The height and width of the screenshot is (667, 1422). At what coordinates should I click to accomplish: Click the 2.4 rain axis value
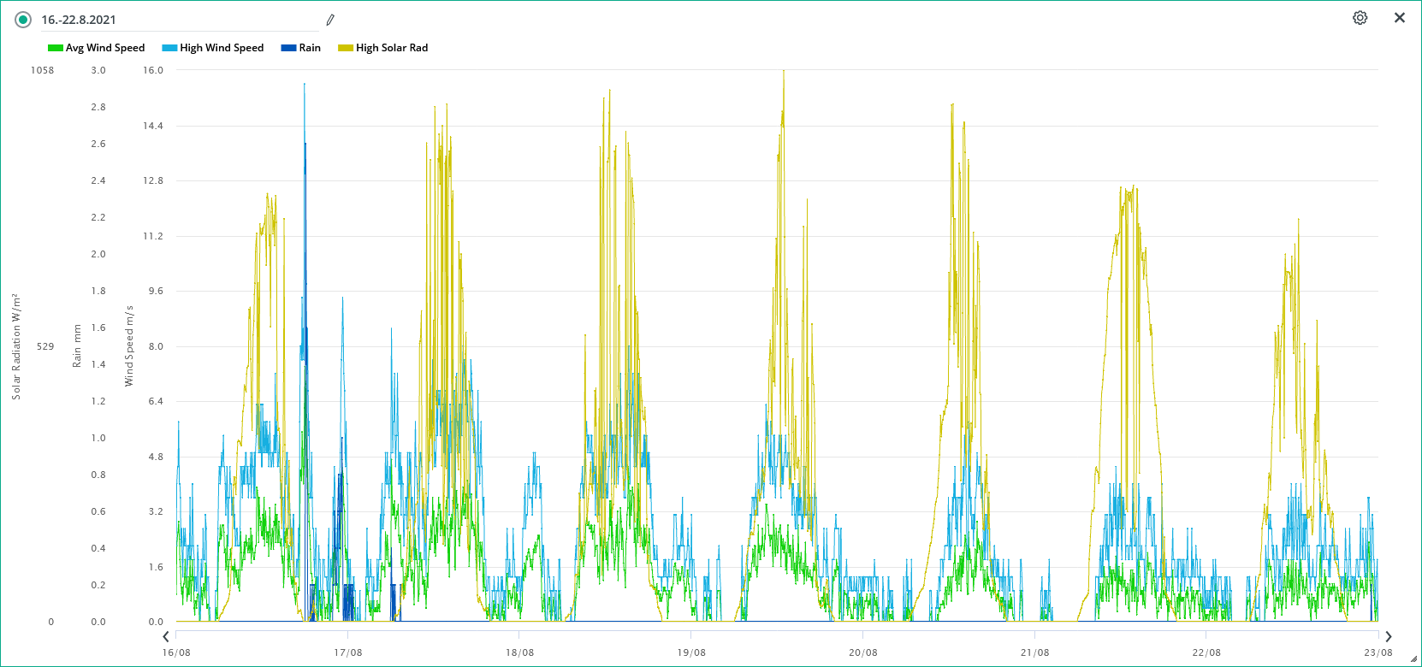click(x=98, y=180)
